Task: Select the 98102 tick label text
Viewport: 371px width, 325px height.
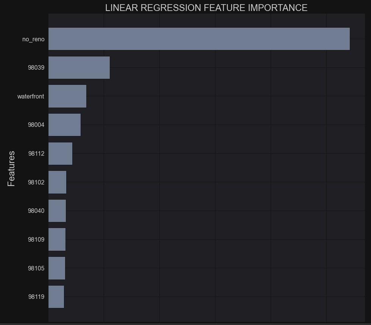Action: pos(36,182)
